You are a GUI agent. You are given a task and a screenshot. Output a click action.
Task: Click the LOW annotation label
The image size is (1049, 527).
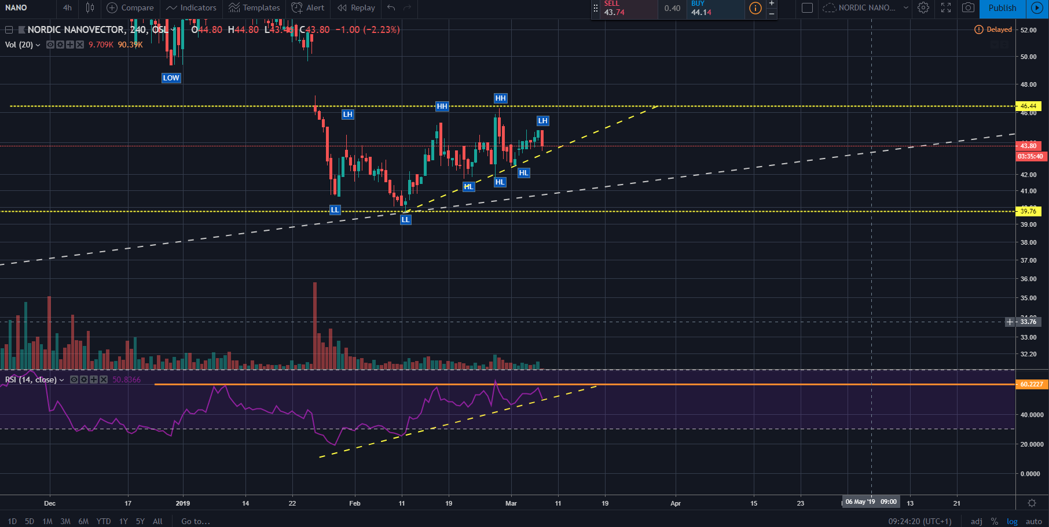tap(171, 78)
